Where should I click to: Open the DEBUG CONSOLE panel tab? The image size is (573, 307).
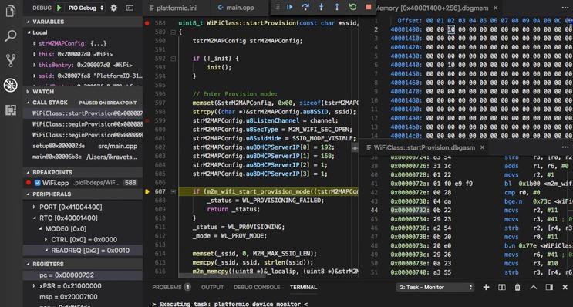(257, 287)
